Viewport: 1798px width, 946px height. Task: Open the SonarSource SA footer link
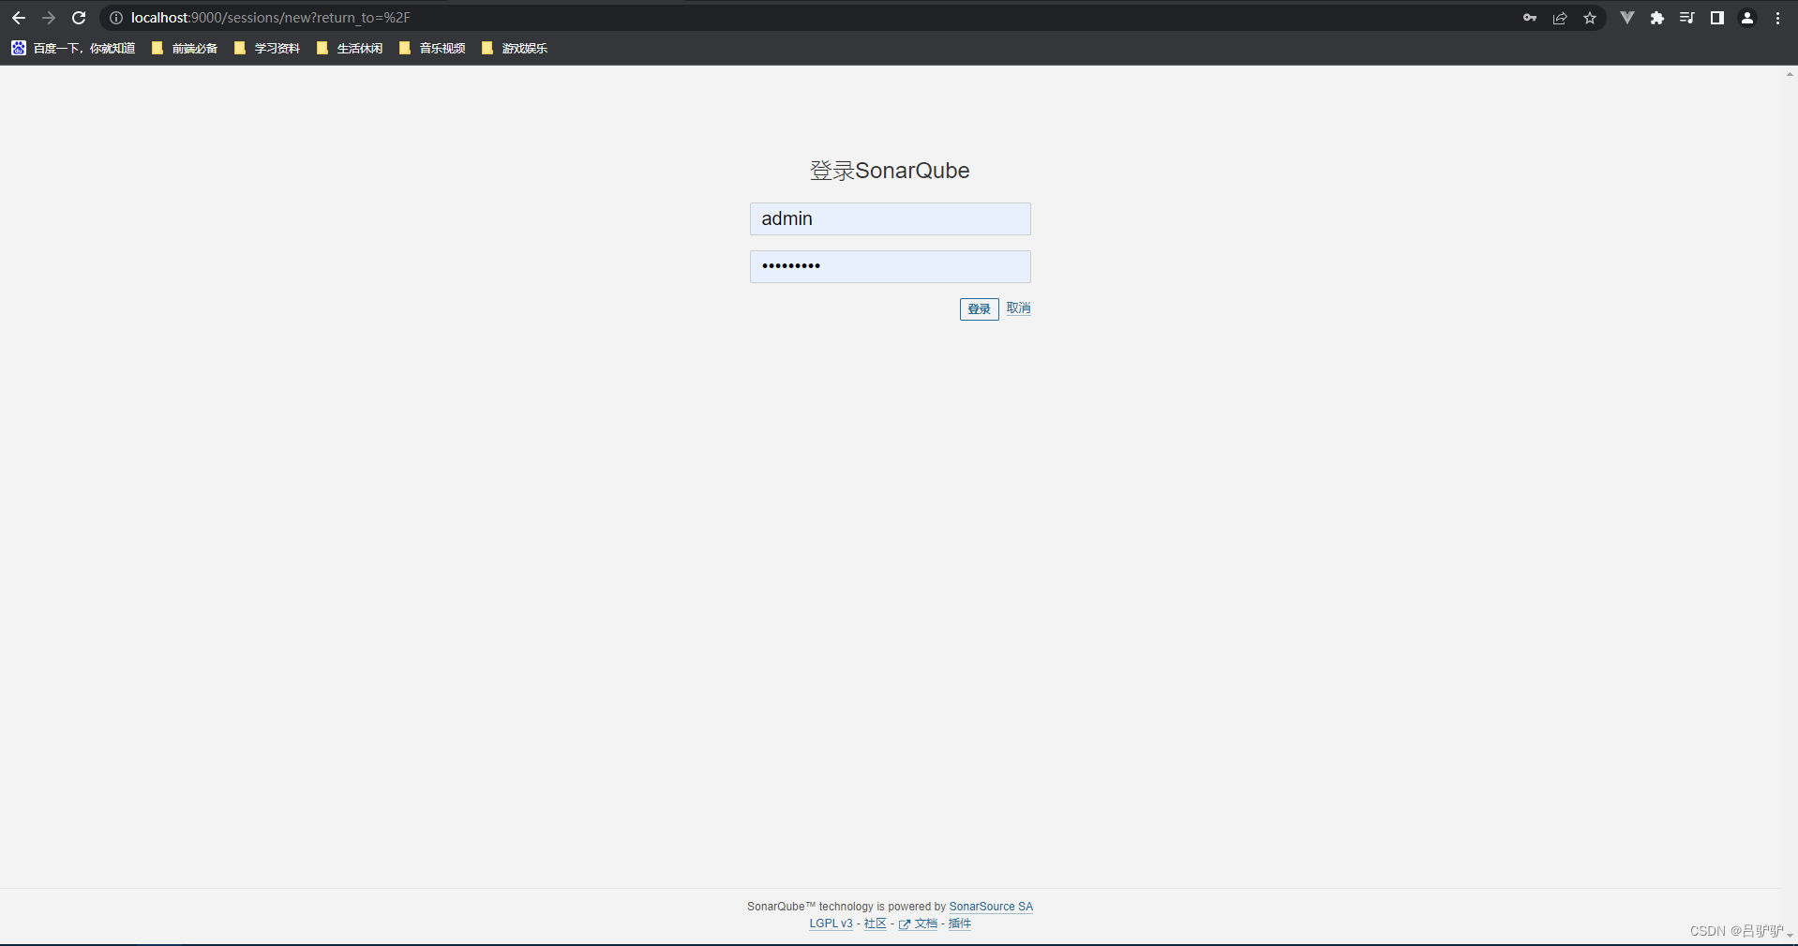click(991, 907)
